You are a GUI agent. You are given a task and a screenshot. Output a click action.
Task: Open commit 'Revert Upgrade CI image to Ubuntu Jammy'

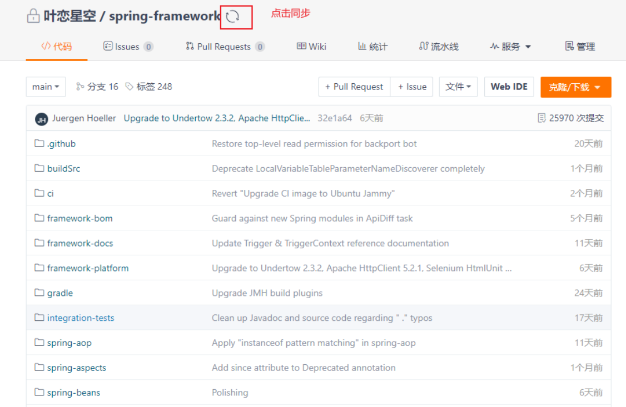[303, 194]
